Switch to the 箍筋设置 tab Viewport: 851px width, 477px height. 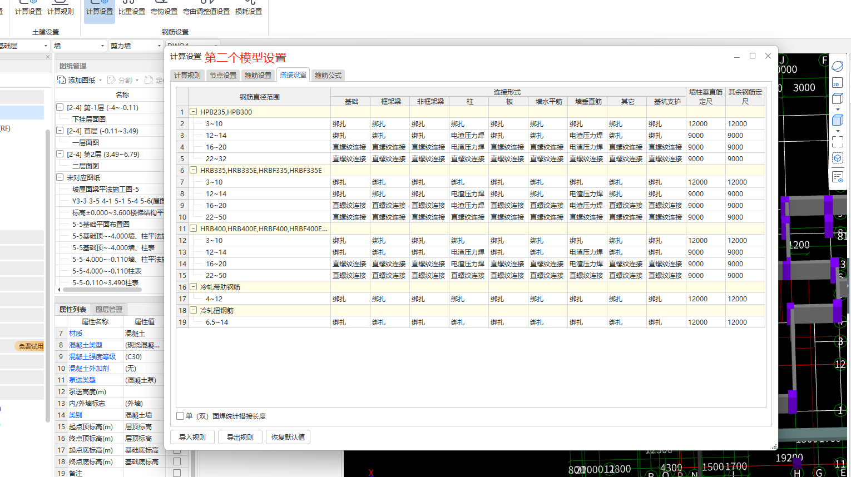pos(258,75)
